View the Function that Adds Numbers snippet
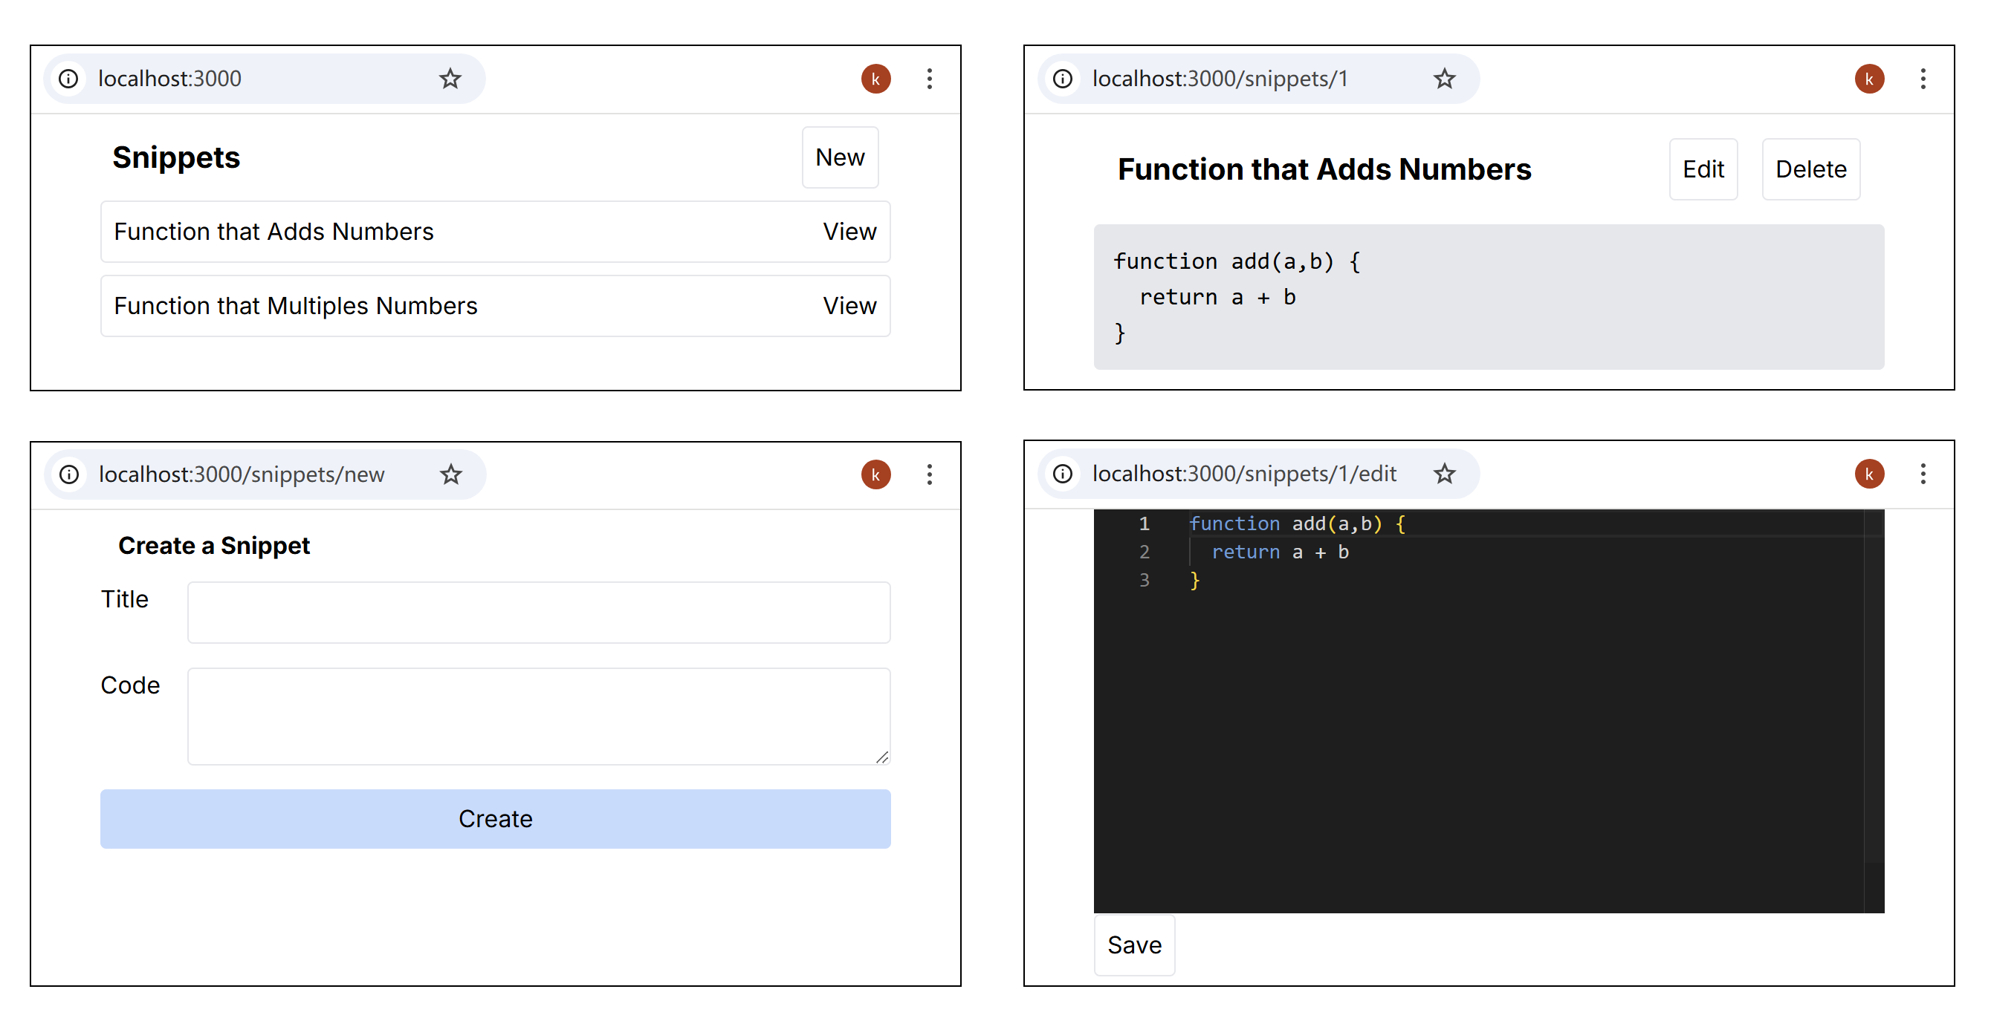 click(x=849, y=232)
